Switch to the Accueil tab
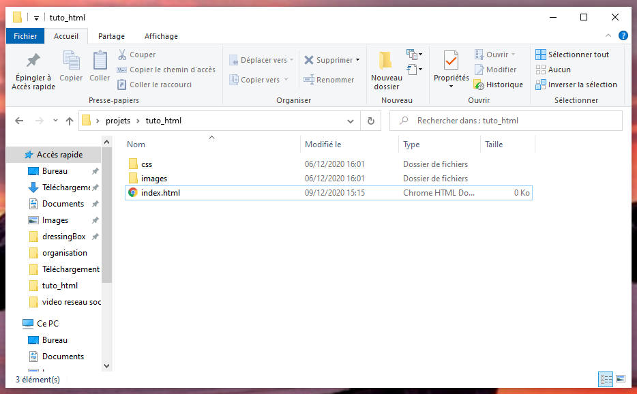This screenshot has height=394, width=637. tap(65, 36)
